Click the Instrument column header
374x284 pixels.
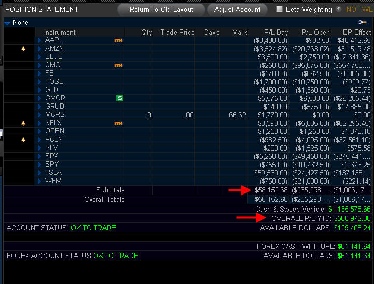click(x=60, y=32)
